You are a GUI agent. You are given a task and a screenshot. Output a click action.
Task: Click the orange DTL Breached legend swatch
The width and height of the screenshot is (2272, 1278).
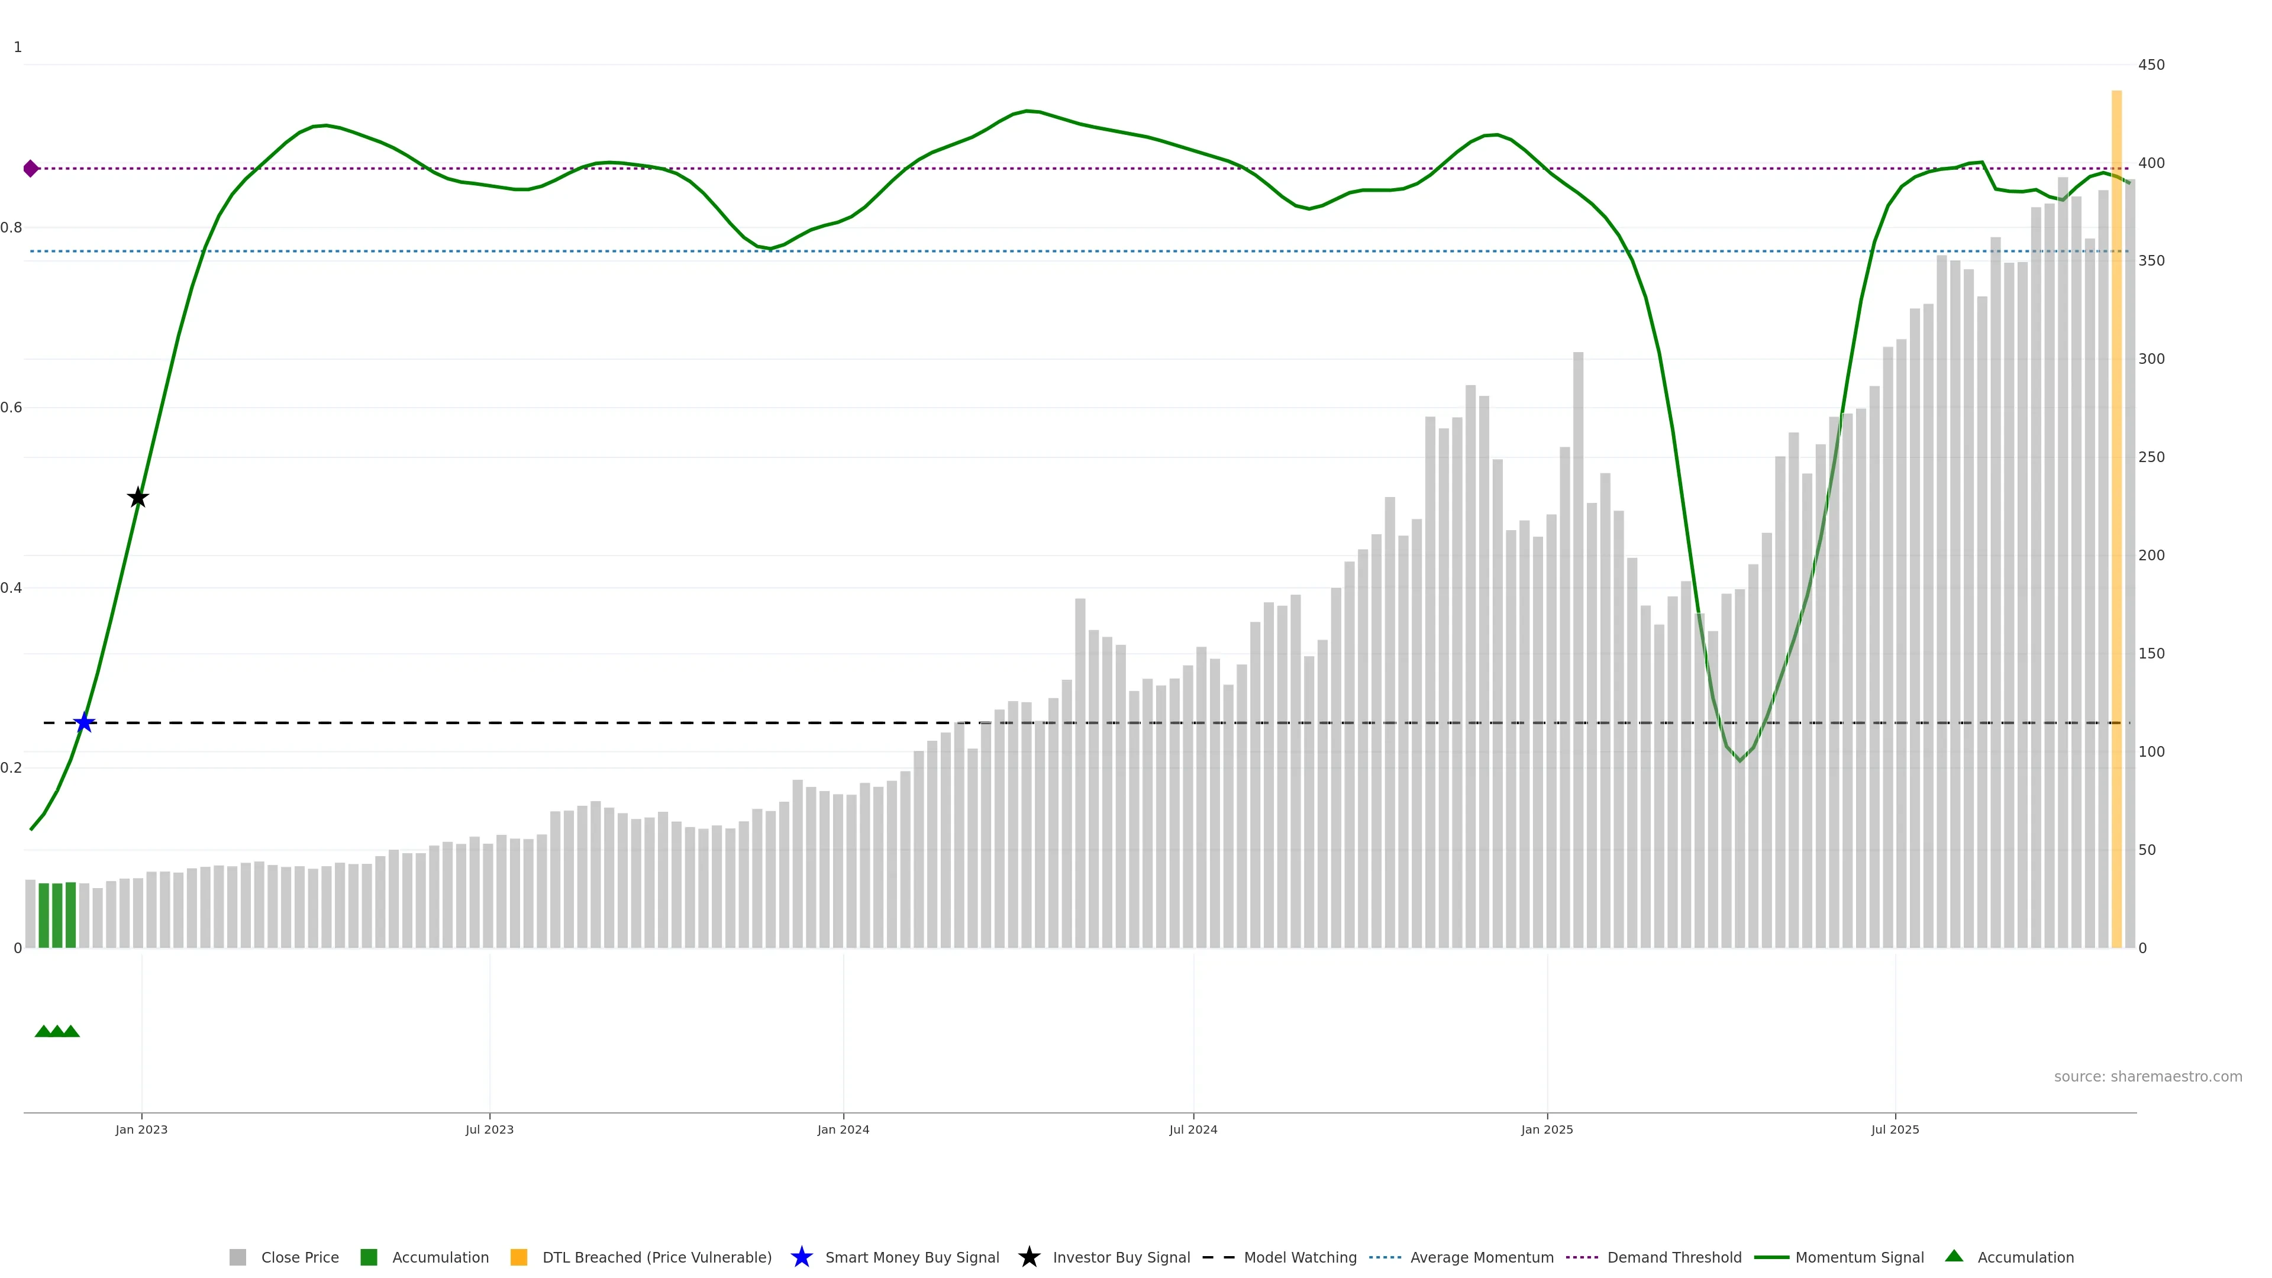click(x=519, y=1258)
